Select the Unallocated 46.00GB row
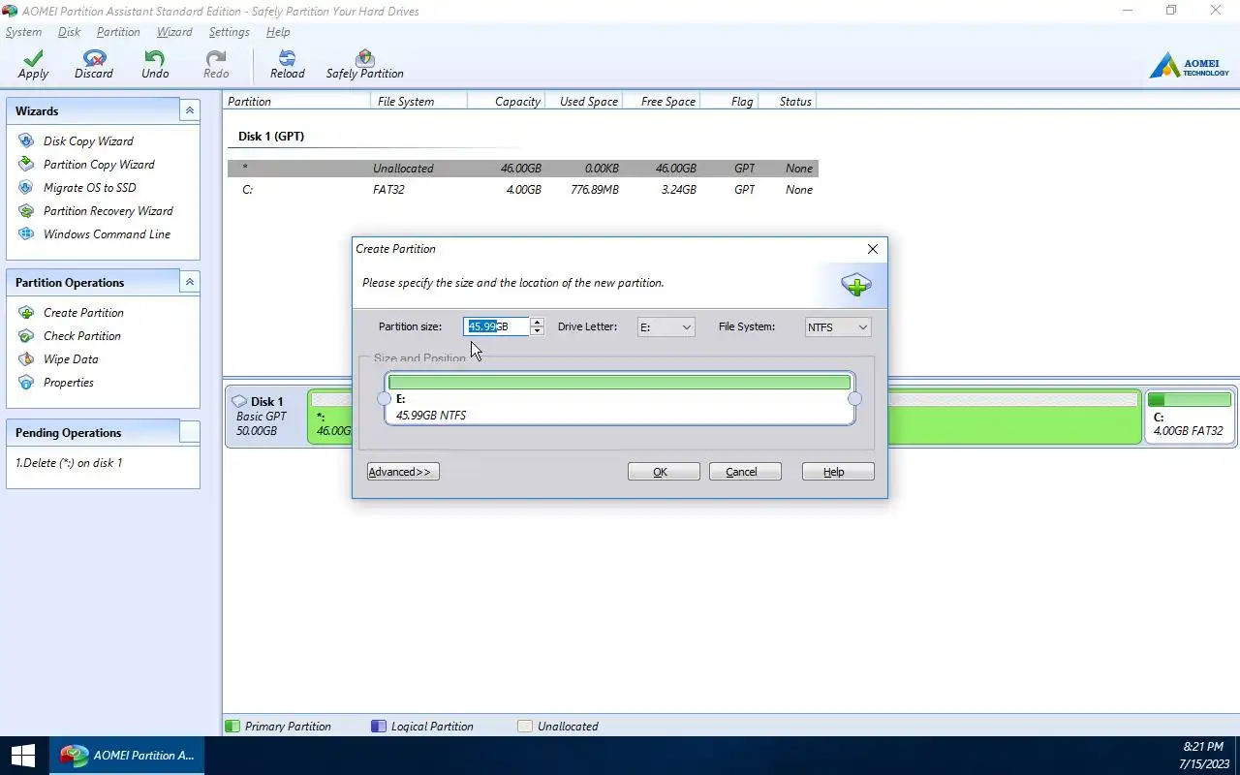 click(523, 169)
